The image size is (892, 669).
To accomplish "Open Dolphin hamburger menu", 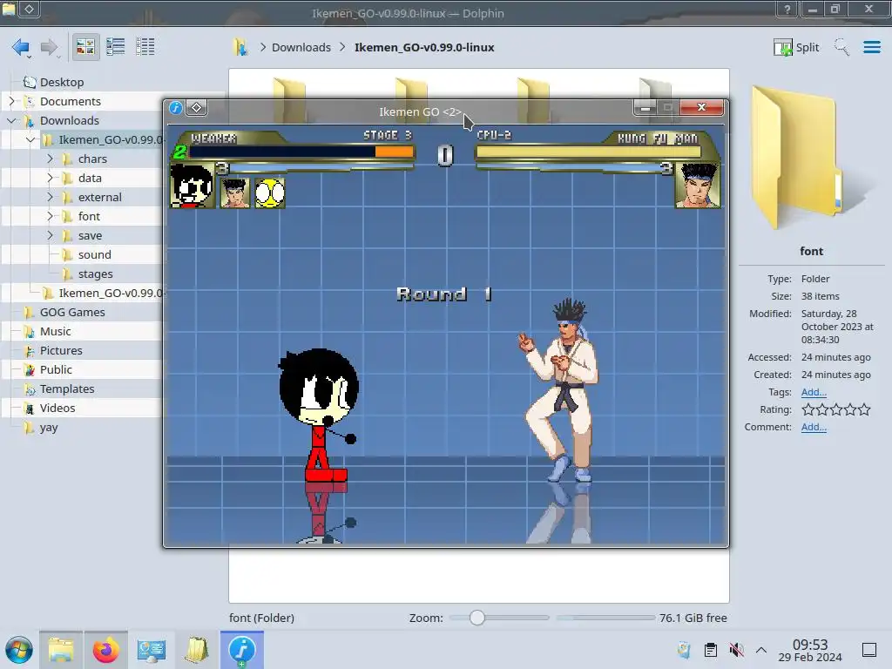I will point(871,47).
